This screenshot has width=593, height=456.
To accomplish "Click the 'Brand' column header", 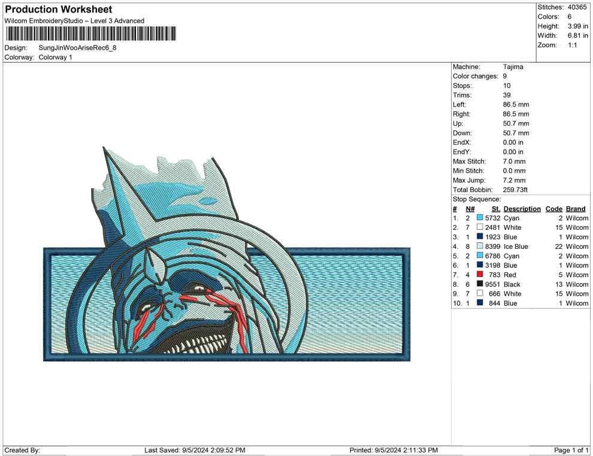I will click(576, 208).
